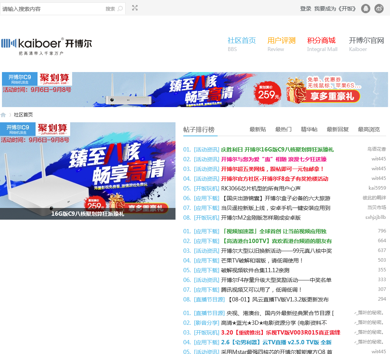Open post 开博尔M2金刚版怎样刷成安卓版
The image size is (390, 354).
tap(261, 218)
